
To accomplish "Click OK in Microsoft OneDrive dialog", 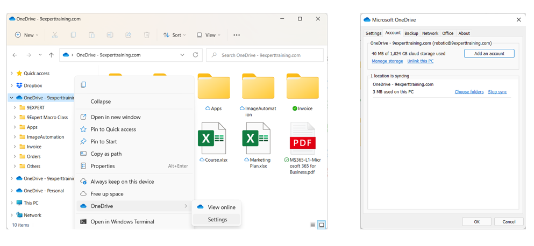I will pos(476,221).
